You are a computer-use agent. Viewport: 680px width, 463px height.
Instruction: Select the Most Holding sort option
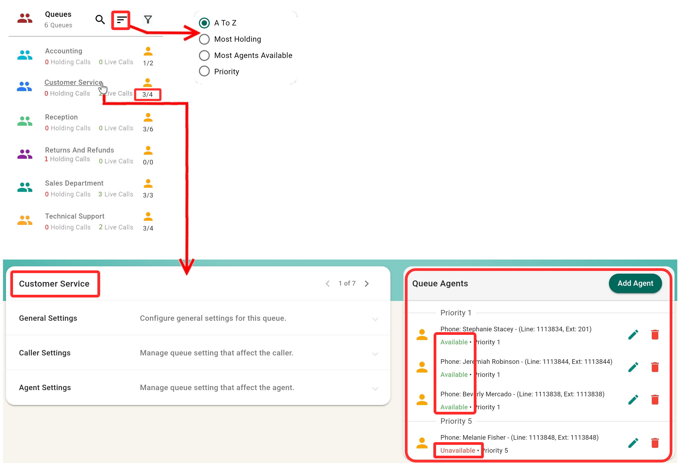(x=204, y=39)
